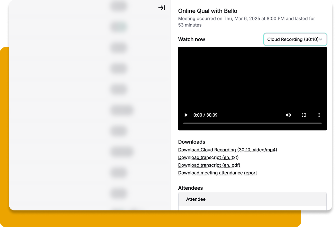Viewport: 335px width, 227px height.
Task: Click the Attendees section heading
Action: [190, 188]
